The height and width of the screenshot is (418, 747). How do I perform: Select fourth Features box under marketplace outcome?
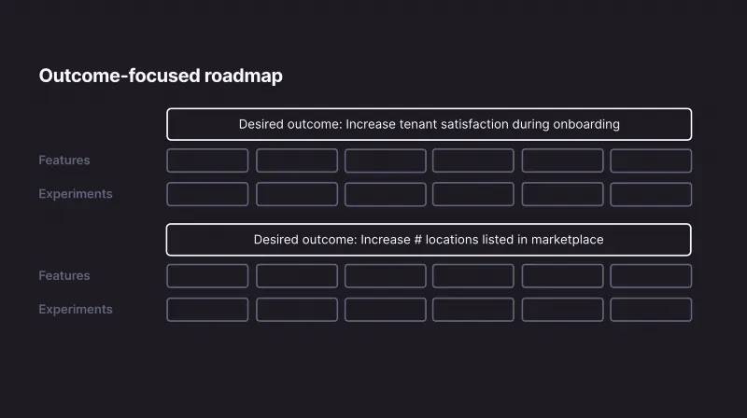472,276
